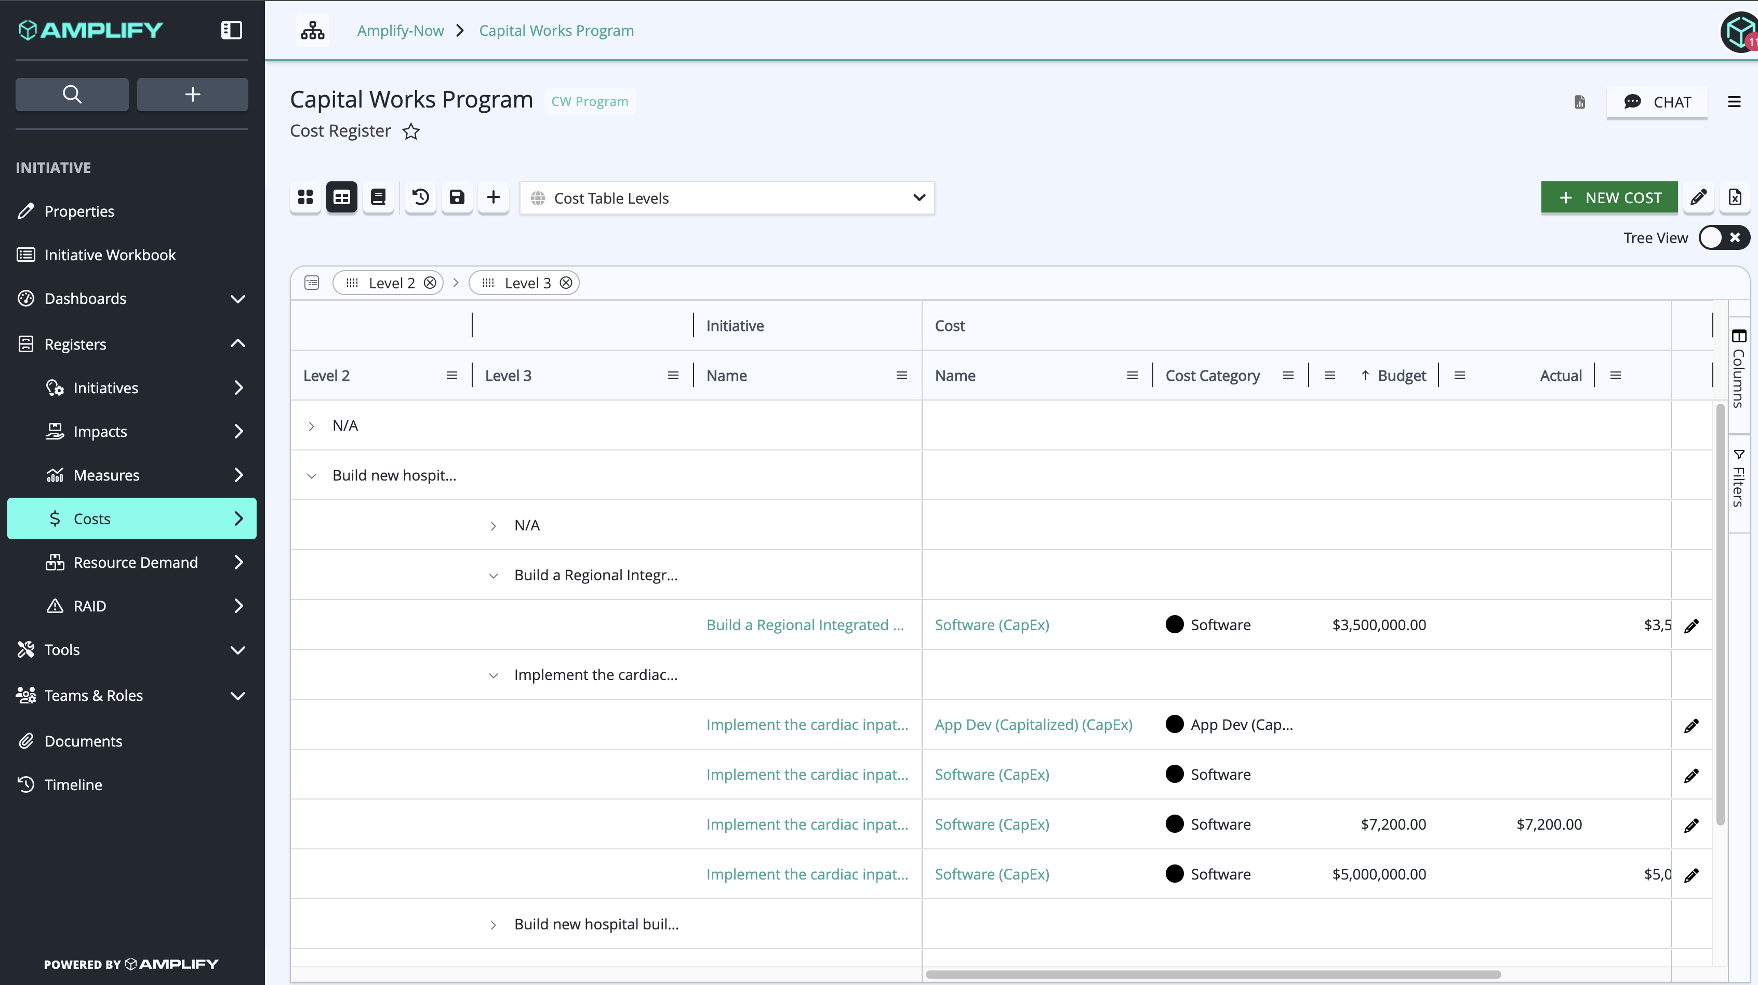Open the Cost Table Levels dropdown

[x=727, y=198]
